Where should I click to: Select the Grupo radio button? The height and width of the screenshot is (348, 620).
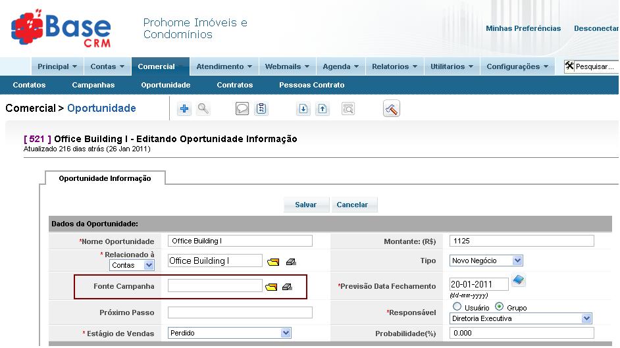tap(499, 307)
